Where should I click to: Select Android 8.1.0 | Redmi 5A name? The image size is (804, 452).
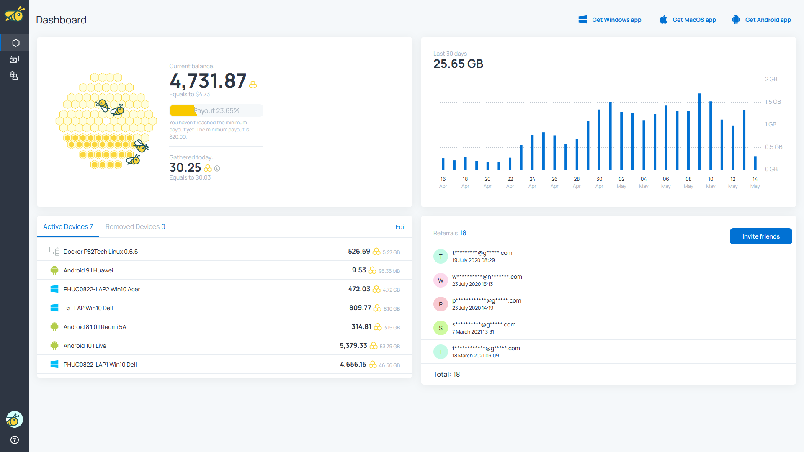point(95,327)
